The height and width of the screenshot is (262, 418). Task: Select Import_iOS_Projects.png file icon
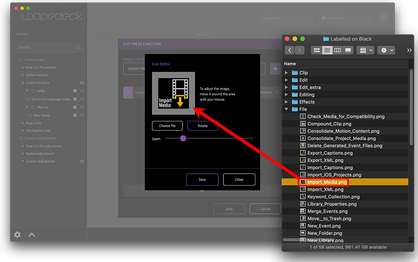(x=302, y=175)
